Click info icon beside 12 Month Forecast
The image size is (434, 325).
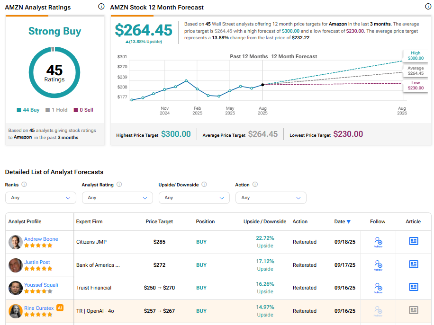[428, 7]
